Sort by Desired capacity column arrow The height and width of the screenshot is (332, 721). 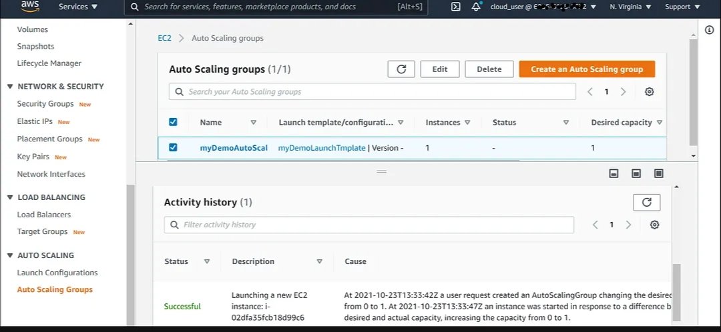click(660, 123)
